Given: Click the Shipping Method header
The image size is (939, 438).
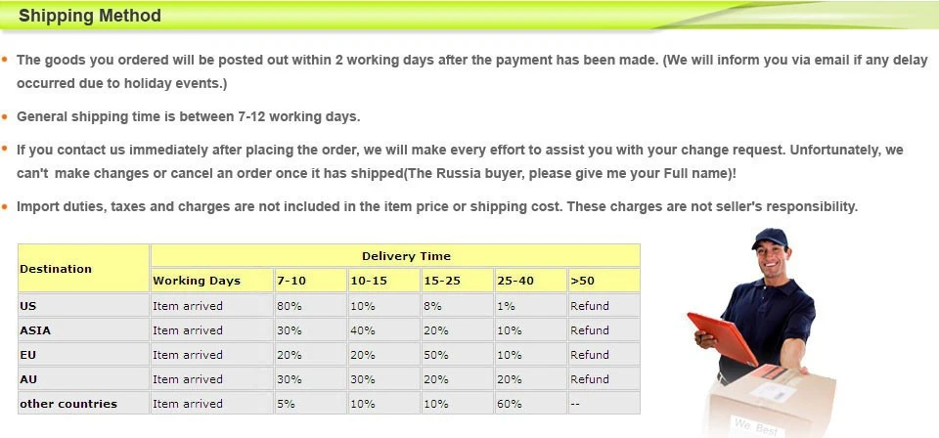Looking at the screenshot, I should pyautogui.click(x=90, y=16).
